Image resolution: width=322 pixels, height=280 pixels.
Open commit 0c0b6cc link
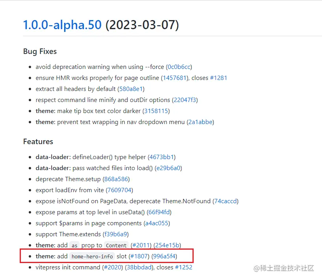(x=179, y=67)
